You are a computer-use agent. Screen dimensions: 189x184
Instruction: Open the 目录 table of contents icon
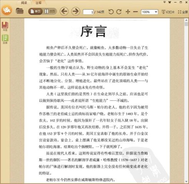tap(5, 39)
